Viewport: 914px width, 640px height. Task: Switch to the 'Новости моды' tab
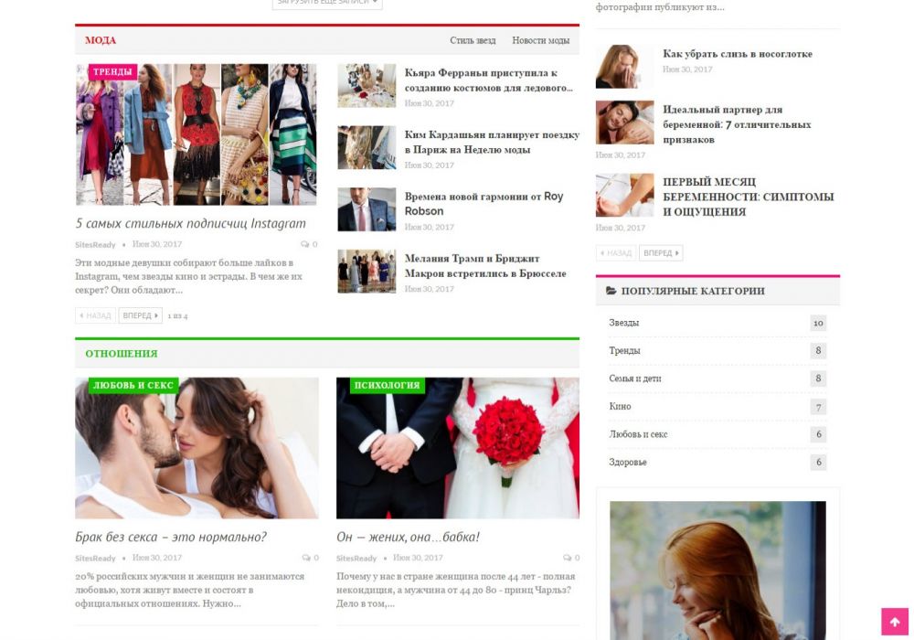pyautogui.click(x=540, y=41)
